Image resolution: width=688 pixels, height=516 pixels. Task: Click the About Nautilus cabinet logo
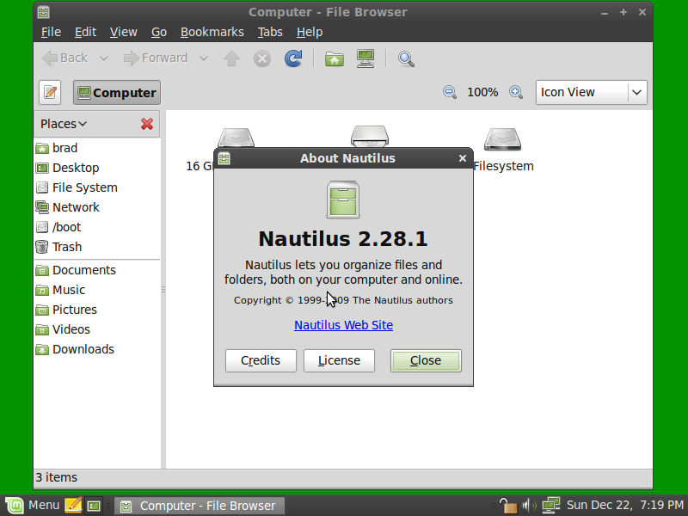(343, 200)
